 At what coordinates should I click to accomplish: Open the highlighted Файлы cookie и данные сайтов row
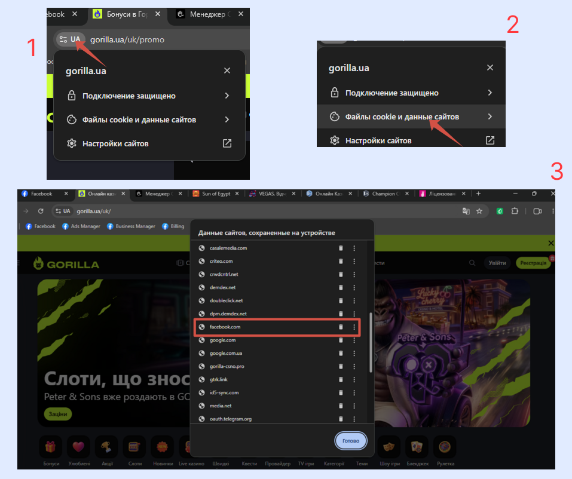pyautogui.click(x=411, y=116)
